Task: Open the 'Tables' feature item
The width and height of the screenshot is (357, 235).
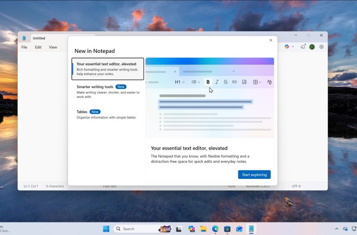Action: 108,115
